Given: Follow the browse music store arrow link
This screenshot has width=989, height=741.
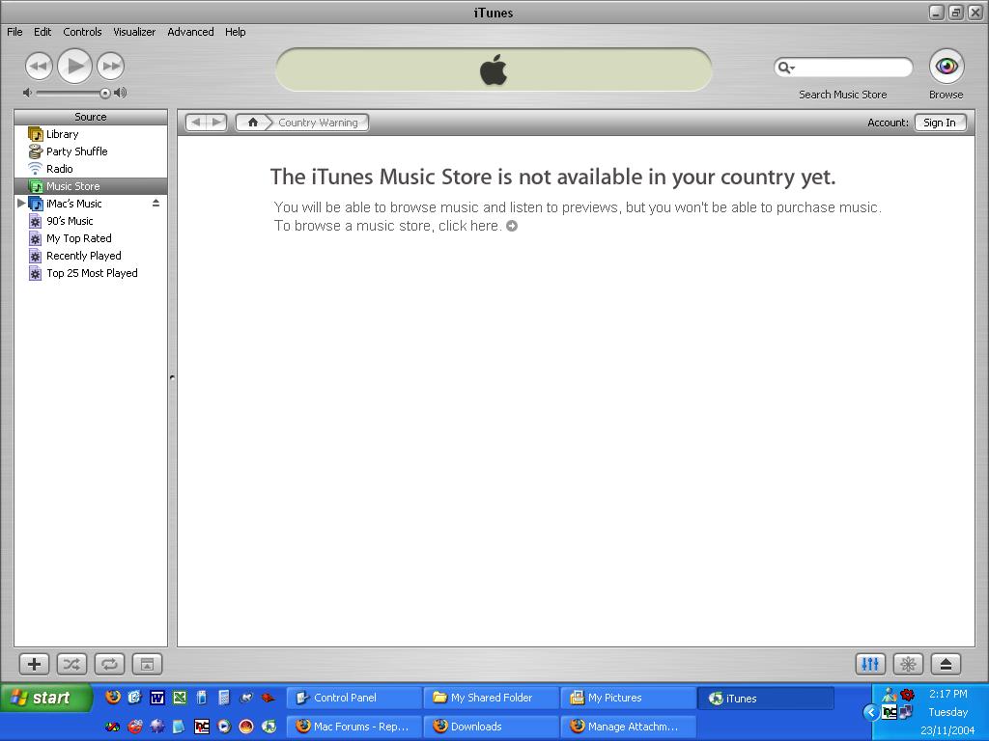Looking at the screenshot, I should (x=512, y=226).
